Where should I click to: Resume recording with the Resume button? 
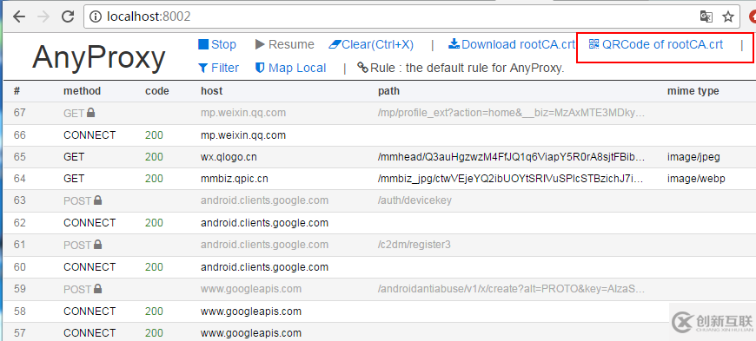click(x=285, y=44)
